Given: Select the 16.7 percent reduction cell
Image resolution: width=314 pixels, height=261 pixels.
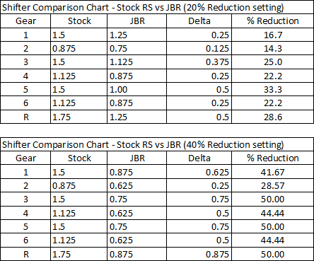Looking at the screenshot, I should 272,35.
